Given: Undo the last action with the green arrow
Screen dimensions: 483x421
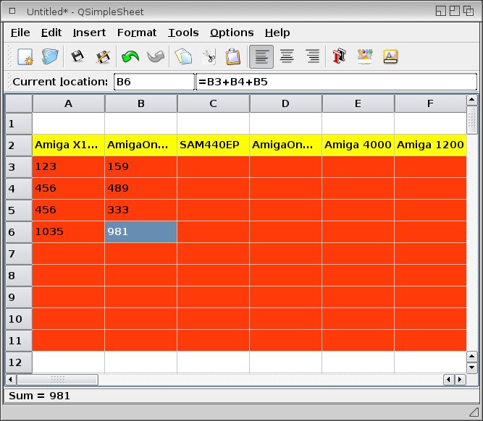Looking at the screenshot, I should (x=130, y=56).
